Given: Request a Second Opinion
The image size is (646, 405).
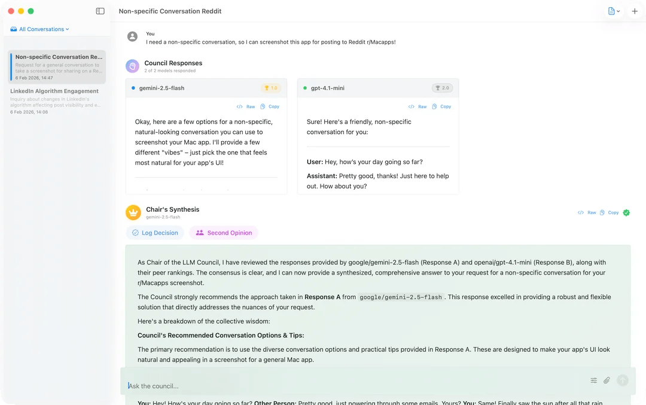Looking at the screenshot, I should click(x=224, y=233).
